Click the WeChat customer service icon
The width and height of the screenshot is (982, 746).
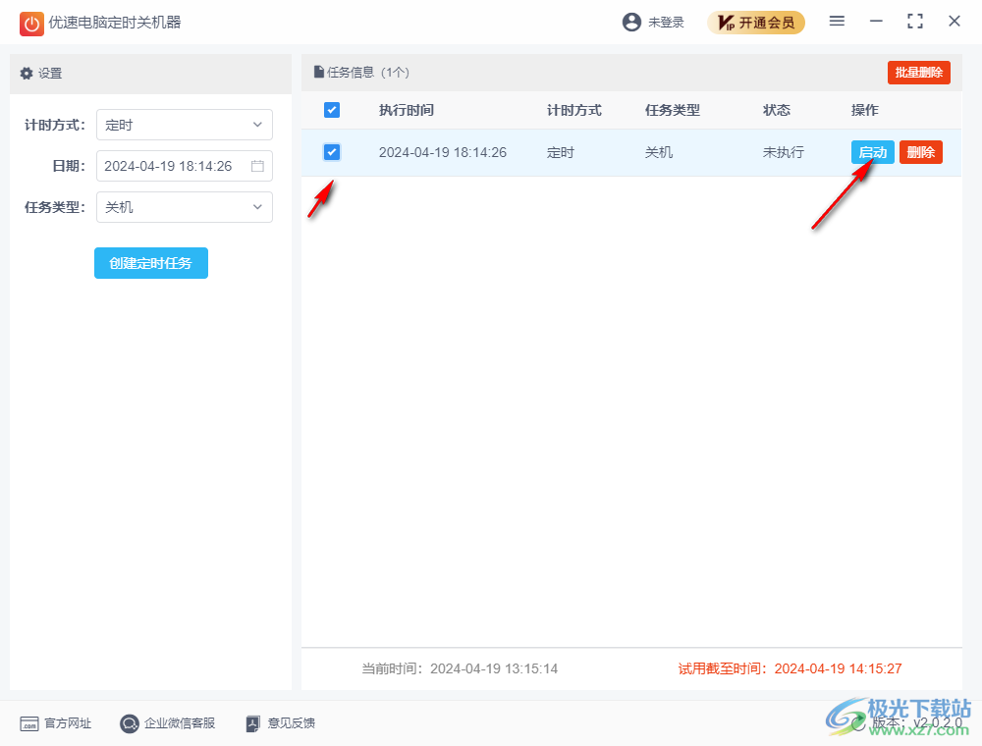click(x=130, y=723)
